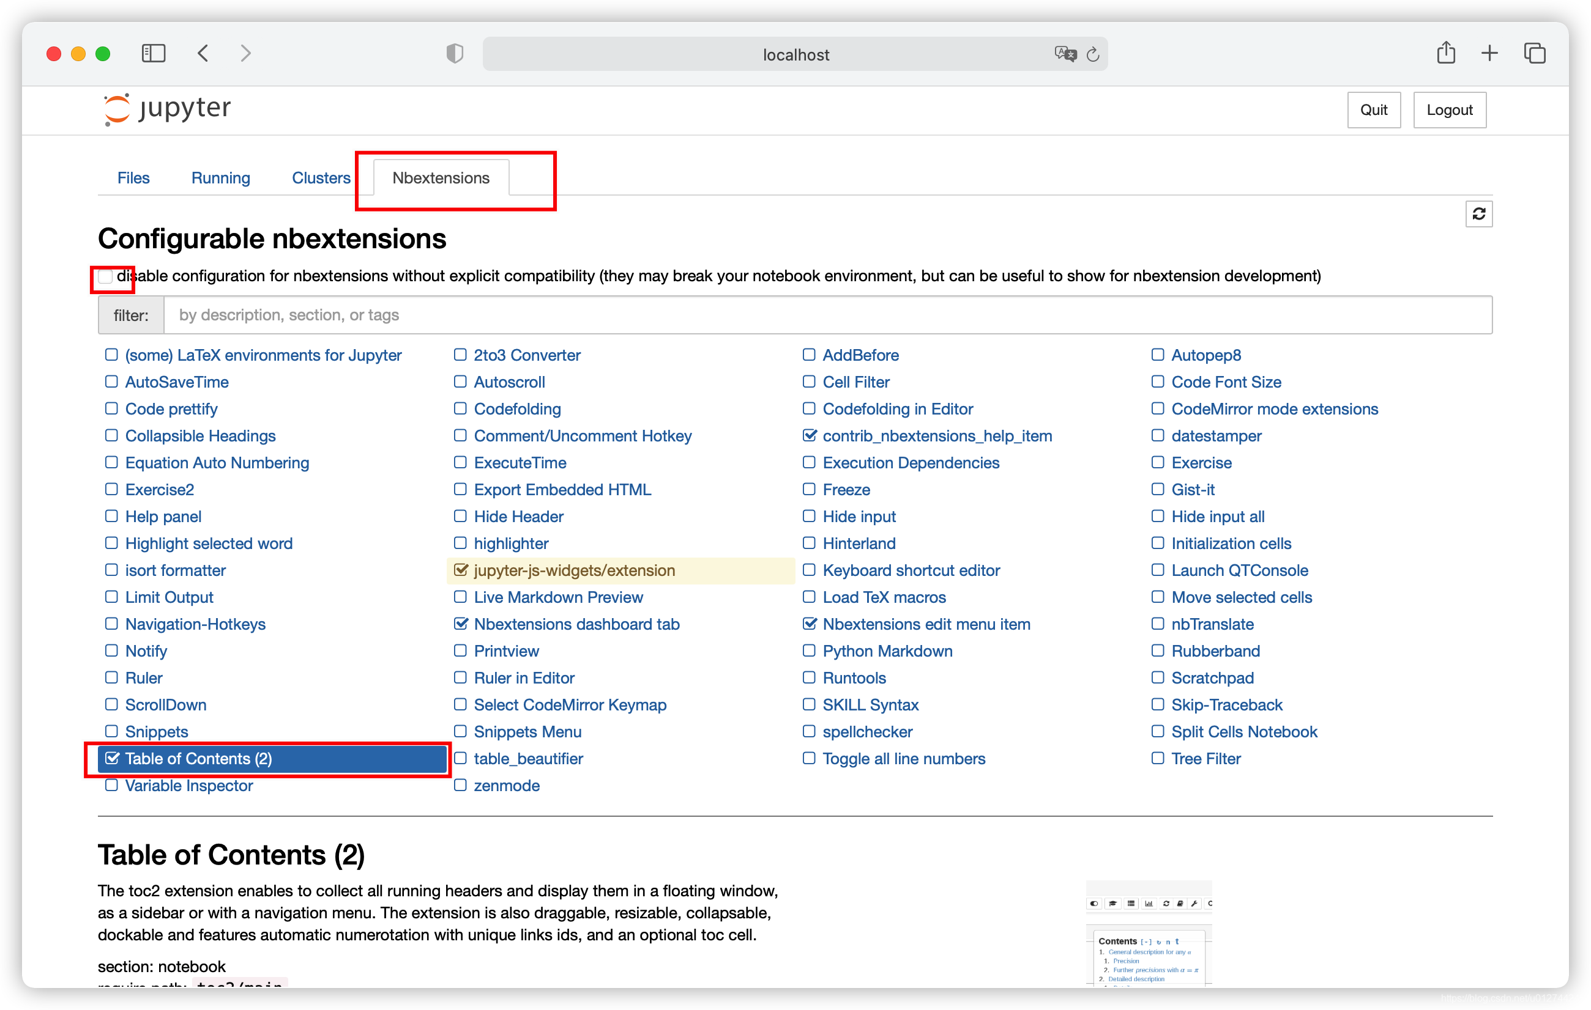Select the Nbextensions tab
The width and height of the screenshot is (1591, 1010).
pos(441,177)
